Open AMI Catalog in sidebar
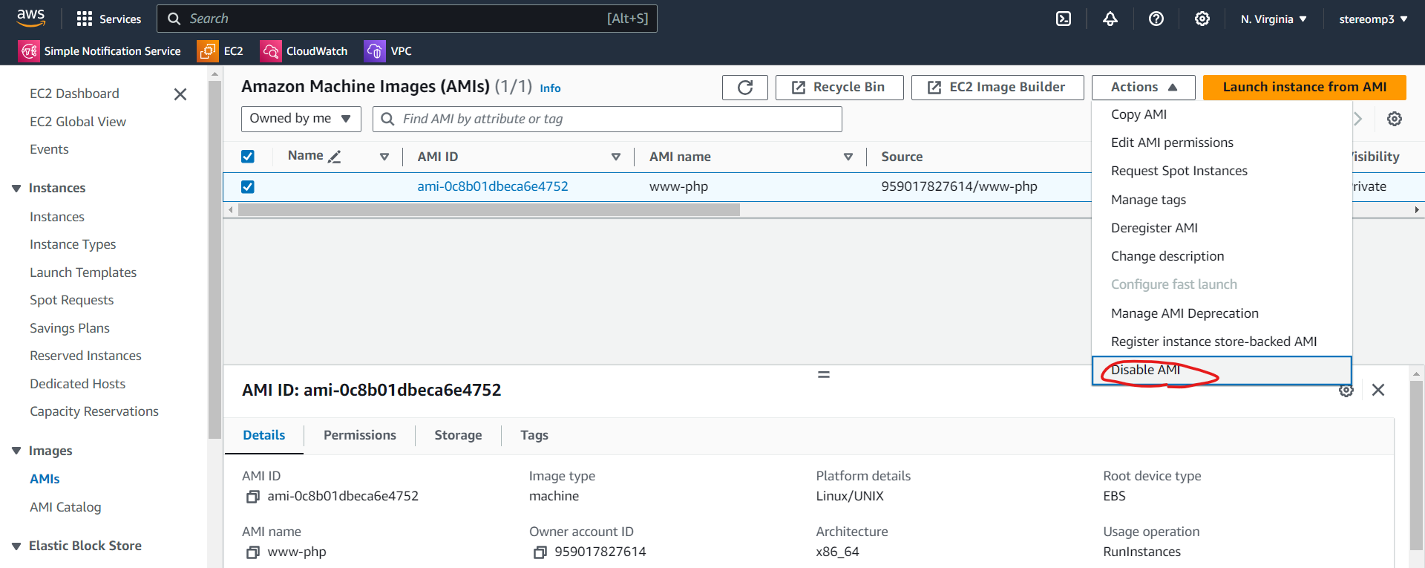 65,507
